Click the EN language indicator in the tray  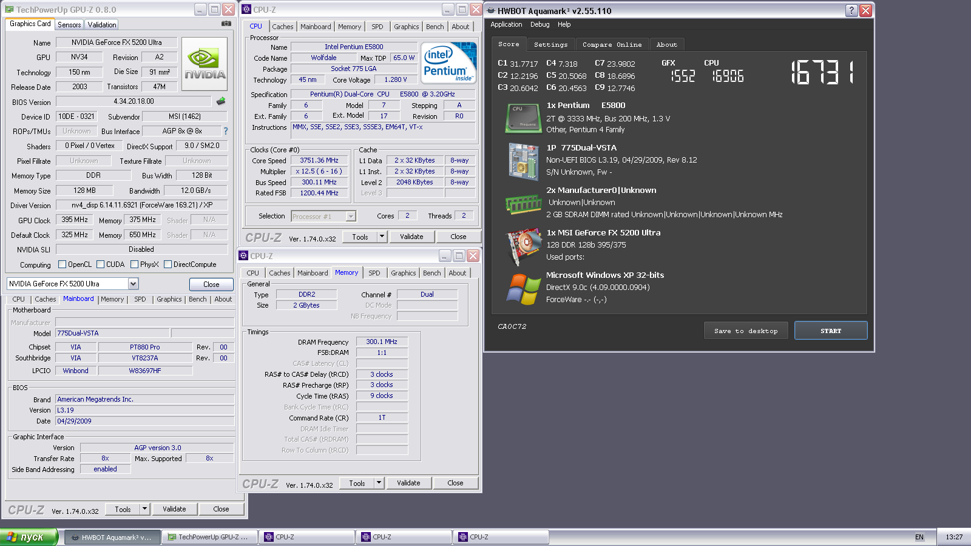[x=919, y=537]
